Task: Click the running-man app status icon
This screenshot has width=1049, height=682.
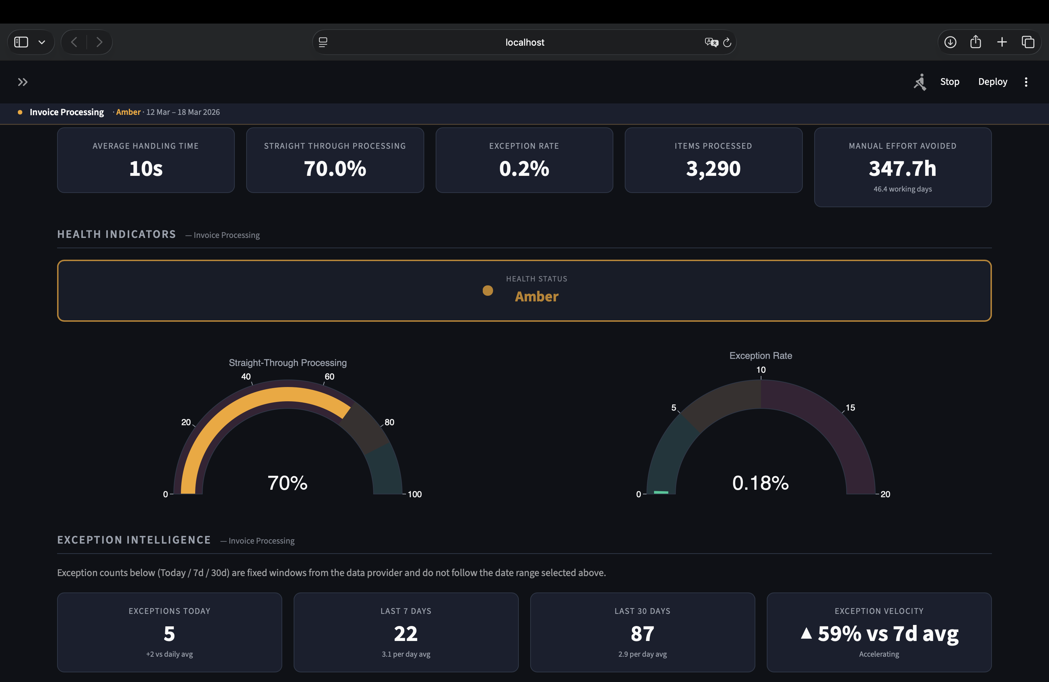Action: pos(920,82)
